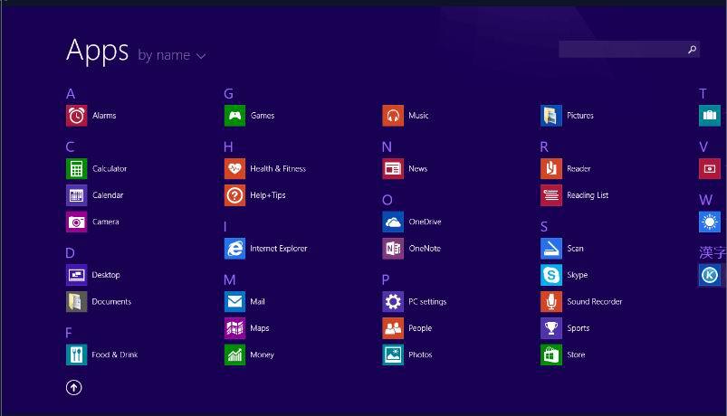The image size is (727, 416).
Task: Click the letter H group header
Action: (228, 147)
